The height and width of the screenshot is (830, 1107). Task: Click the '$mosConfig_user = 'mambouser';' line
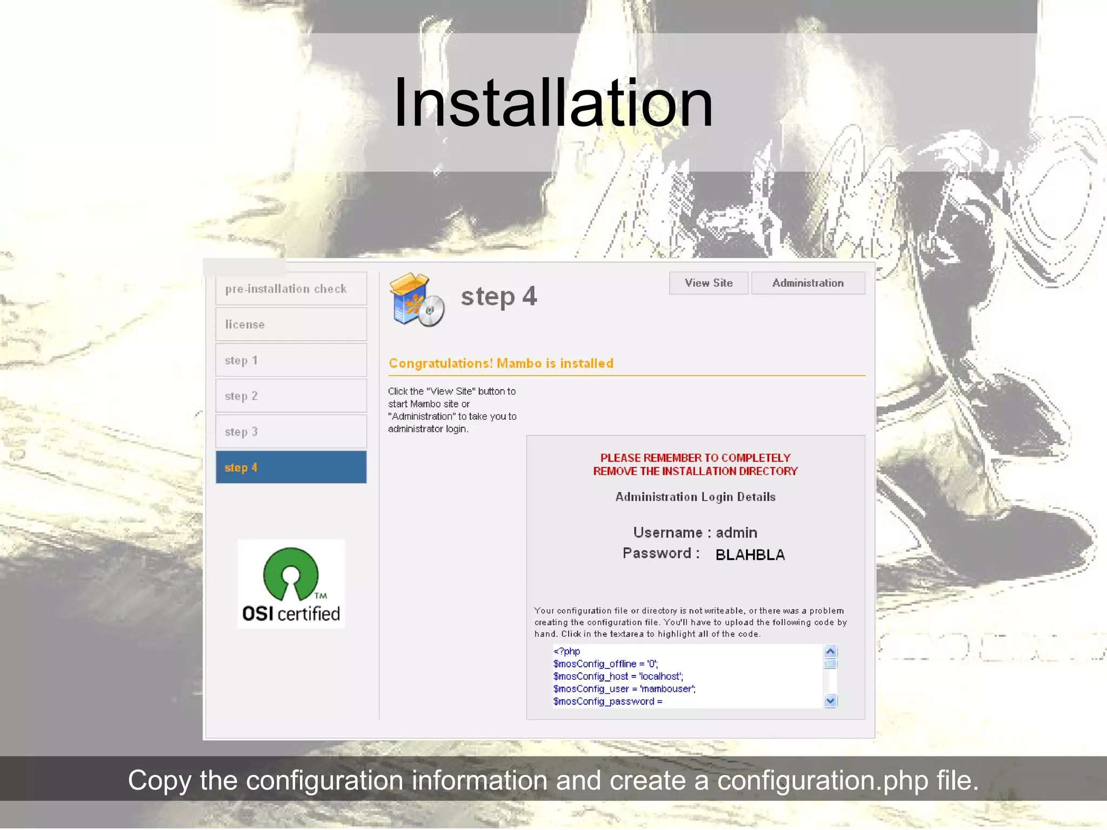pyautogui.click(x=624, y=689)
